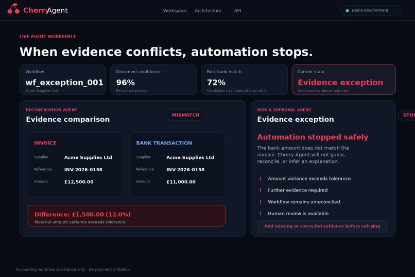The height and width of the screenshot is (277, 415).
Task: Click the invoice supplier Acme Supplies Ltd
Action: (x=88, y=157)
